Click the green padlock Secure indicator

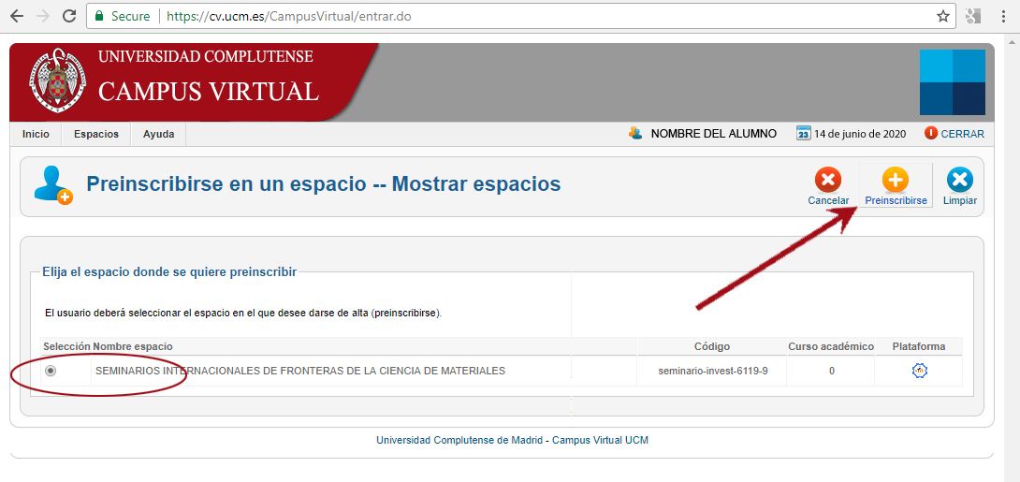click(122, 16)
